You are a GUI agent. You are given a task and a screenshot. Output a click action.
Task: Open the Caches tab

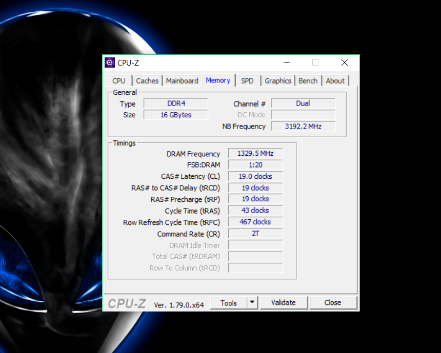tap(147, 81)
